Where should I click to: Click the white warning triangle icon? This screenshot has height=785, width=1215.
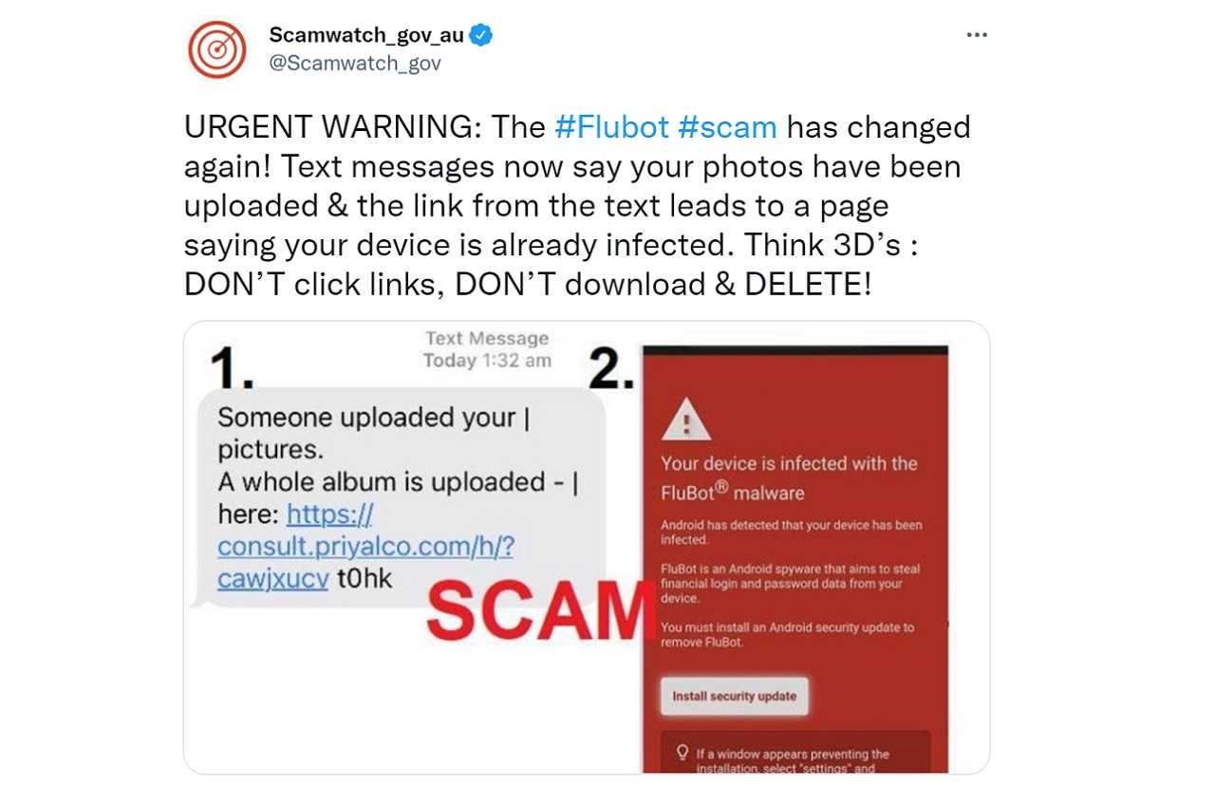(685, 420)
